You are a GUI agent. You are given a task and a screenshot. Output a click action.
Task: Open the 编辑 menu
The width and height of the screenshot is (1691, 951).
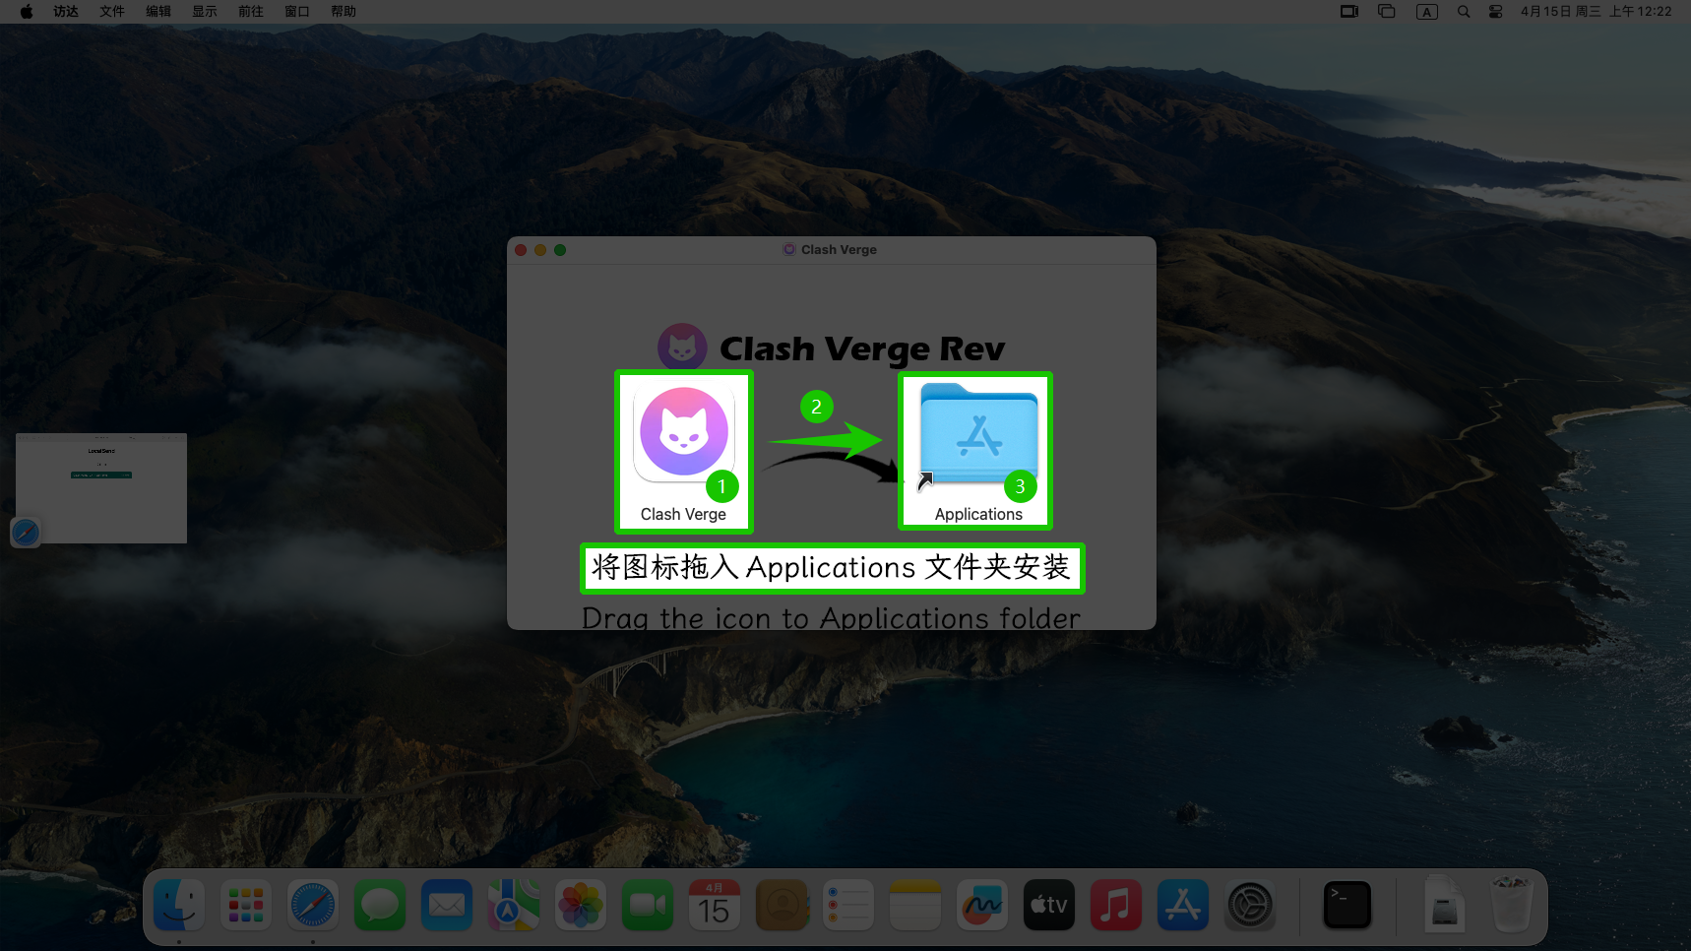coord(158,12)
